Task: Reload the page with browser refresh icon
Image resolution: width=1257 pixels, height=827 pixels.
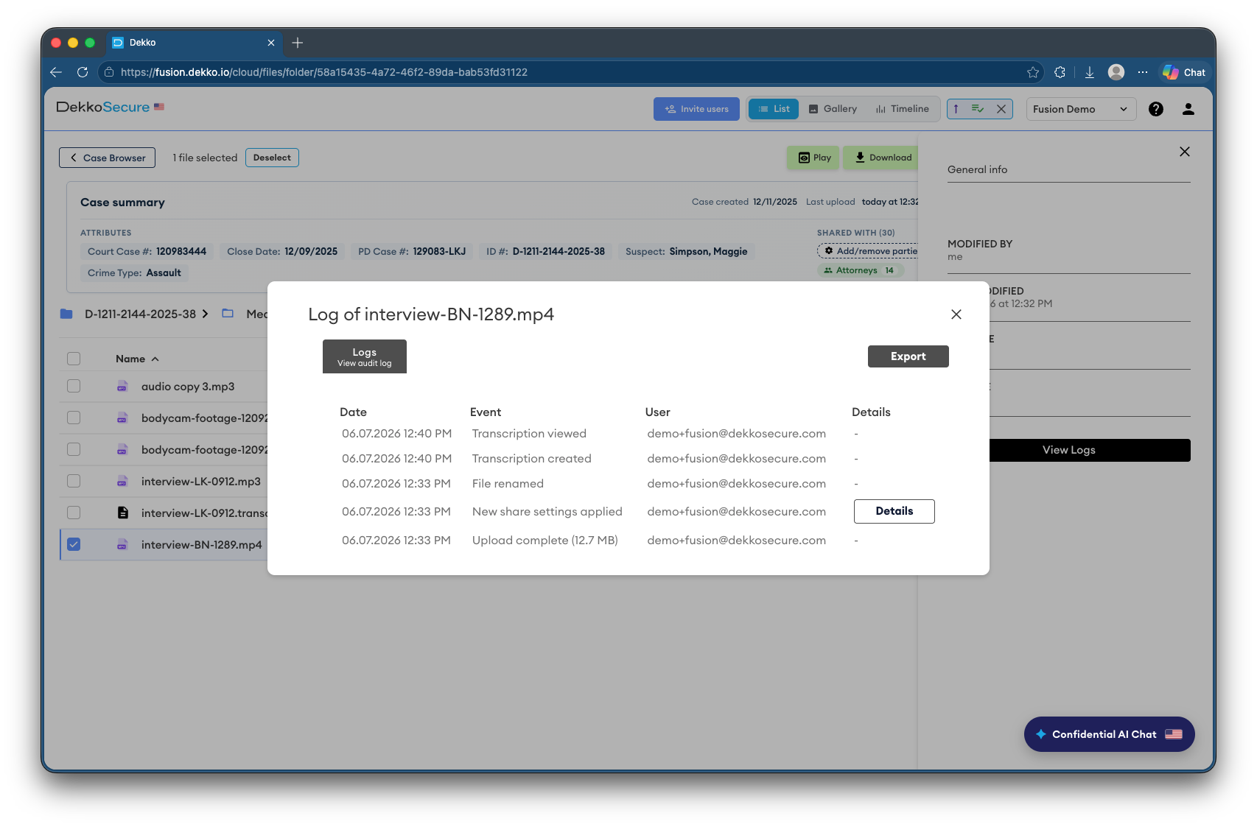Action: 83,72
